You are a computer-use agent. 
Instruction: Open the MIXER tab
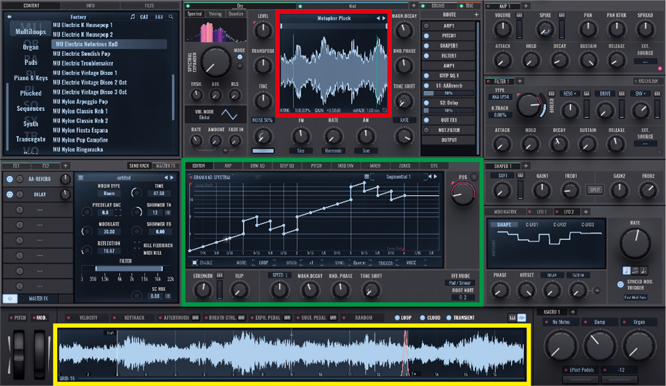(375, 166)
